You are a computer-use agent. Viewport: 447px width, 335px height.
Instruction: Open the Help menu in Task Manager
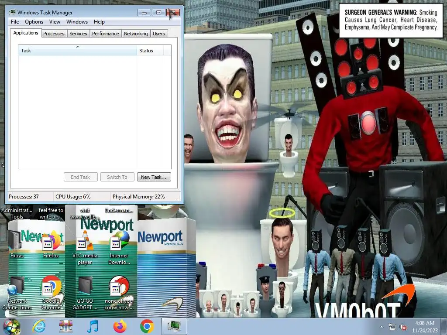click(99, 22)
